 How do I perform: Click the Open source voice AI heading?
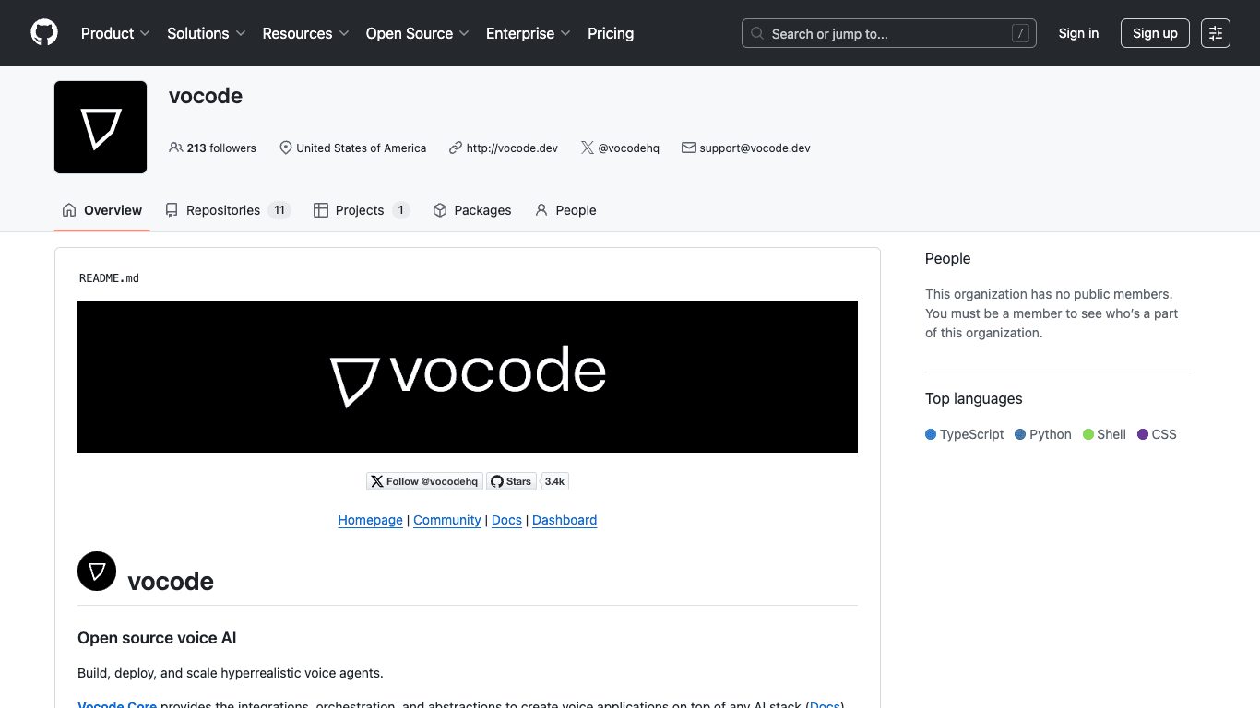pyautogui.click(x=157, y=638)
